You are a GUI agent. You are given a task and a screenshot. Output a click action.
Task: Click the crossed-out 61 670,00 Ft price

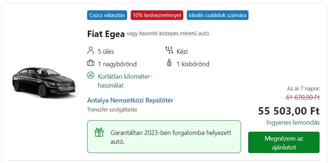[x=303, y=98]
